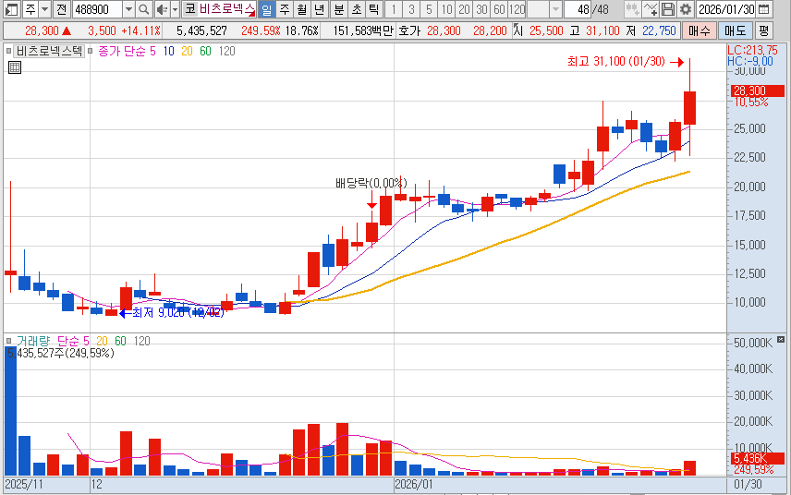This screenshot has width=791, height=495.
Task: Expand the stock code history dropdown
Action: pyautogui.click(x=128, y=9)
